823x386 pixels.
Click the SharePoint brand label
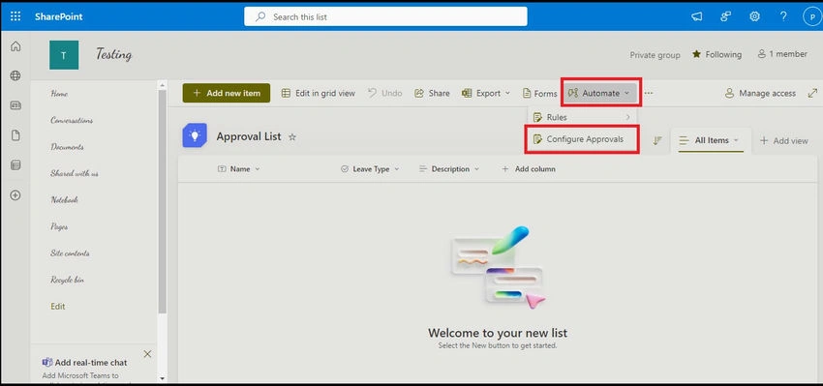click(59, 16)
